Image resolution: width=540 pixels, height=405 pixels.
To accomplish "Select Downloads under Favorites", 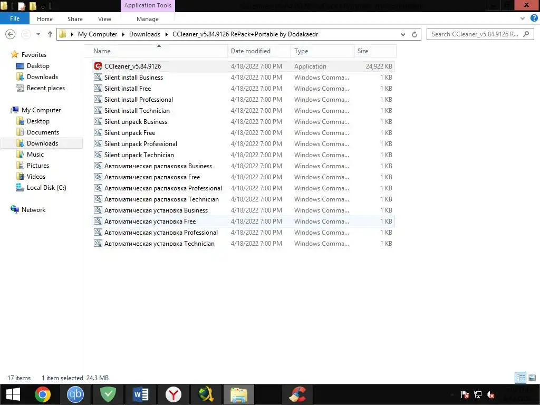I will [x=42, y=77].
